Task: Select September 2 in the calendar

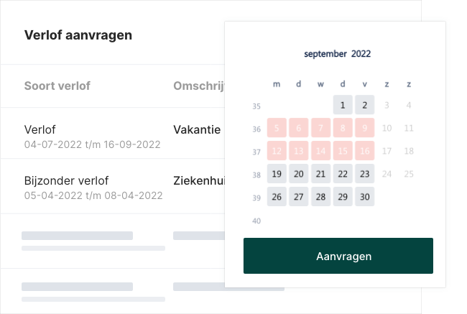Action: tap(365, 106)
